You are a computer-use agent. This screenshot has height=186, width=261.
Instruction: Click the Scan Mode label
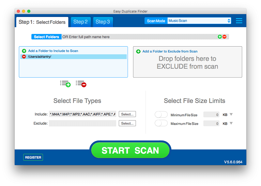(x=156, y=21)
